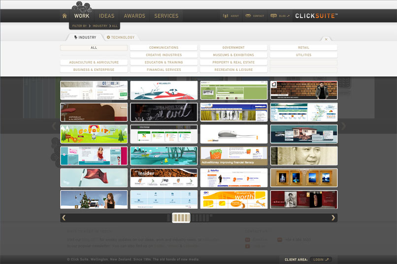Click the Clicksuite logo
Screen dimensions: 397x264
tap(316, 16)
